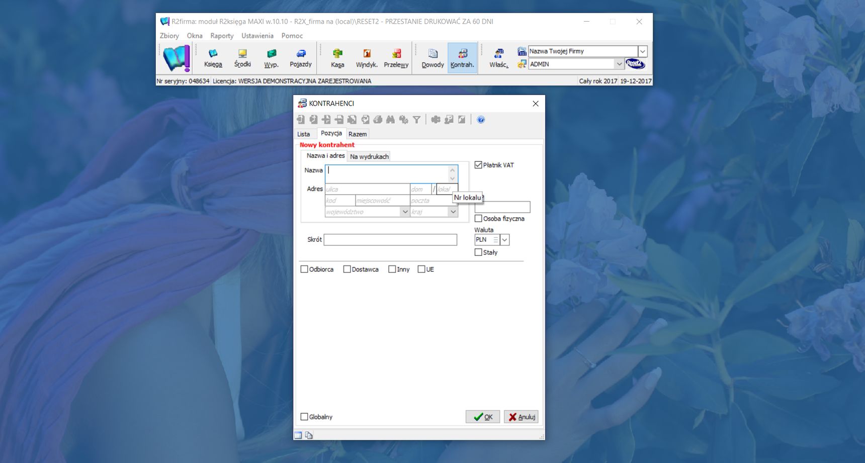Expand the company name dropdown arrow
865x463 pixels.
(643, 51)
